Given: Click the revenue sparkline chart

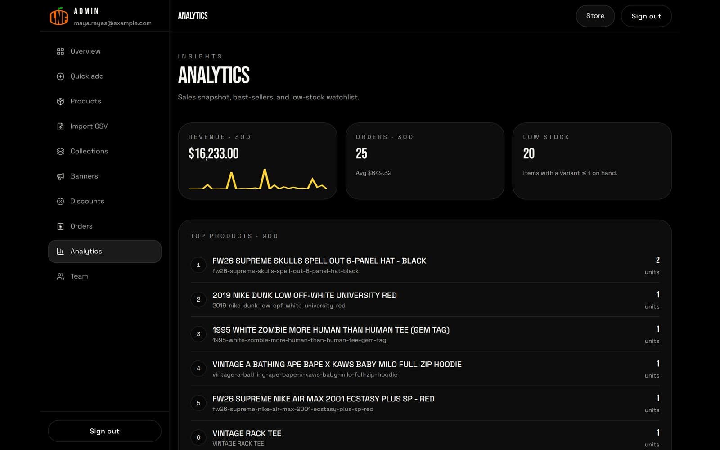Looking at the screenshot, I should pos(257,179).
